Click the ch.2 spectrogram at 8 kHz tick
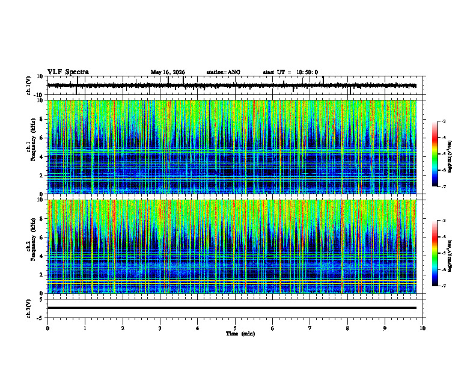The height and width of the screenshot is (368, 476). pos(43,219)
